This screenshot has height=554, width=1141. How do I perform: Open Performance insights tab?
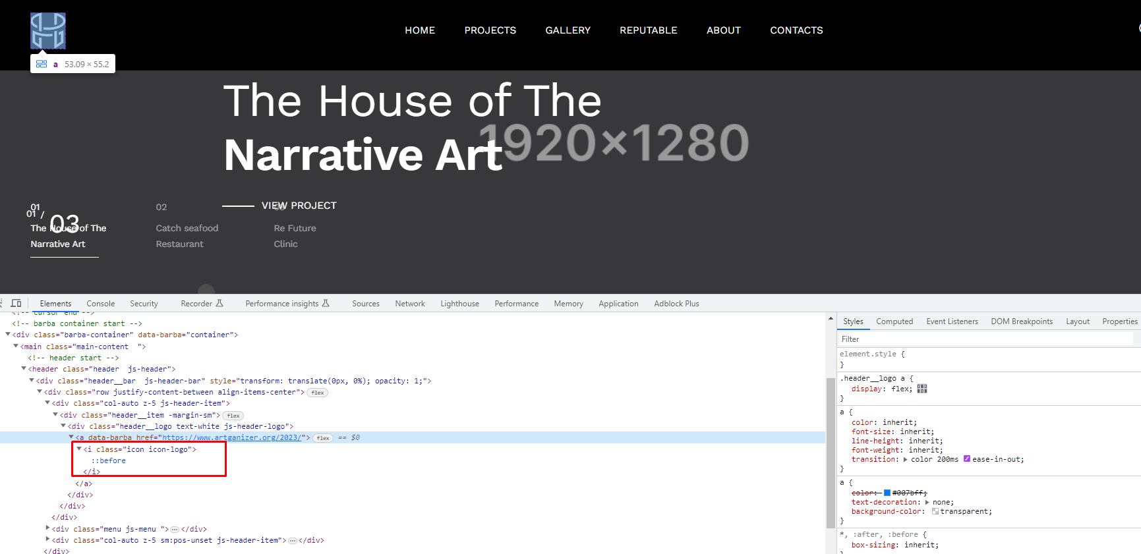287,304
